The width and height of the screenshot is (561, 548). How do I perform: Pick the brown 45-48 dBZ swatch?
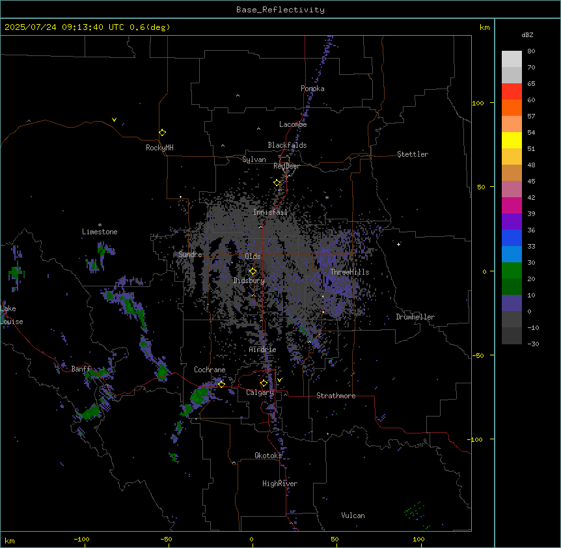click(512, 172)
